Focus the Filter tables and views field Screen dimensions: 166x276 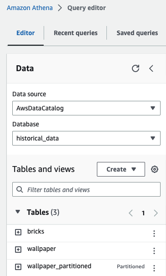pos(86,189)
